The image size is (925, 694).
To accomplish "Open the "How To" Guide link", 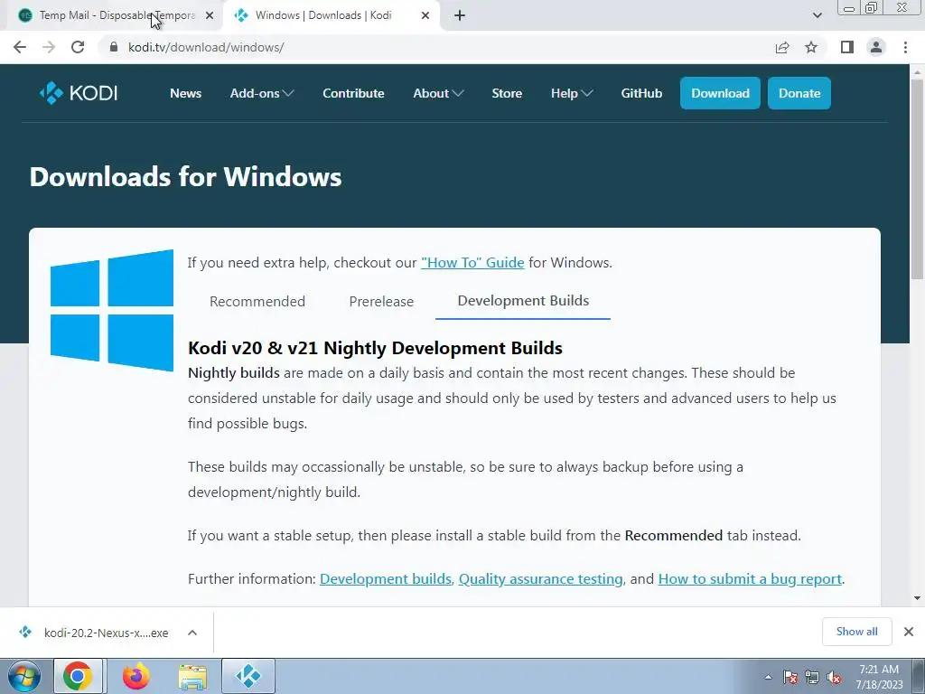I will point(472,263).
